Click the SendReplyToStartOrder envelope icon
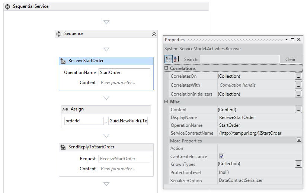 point(63,147)
